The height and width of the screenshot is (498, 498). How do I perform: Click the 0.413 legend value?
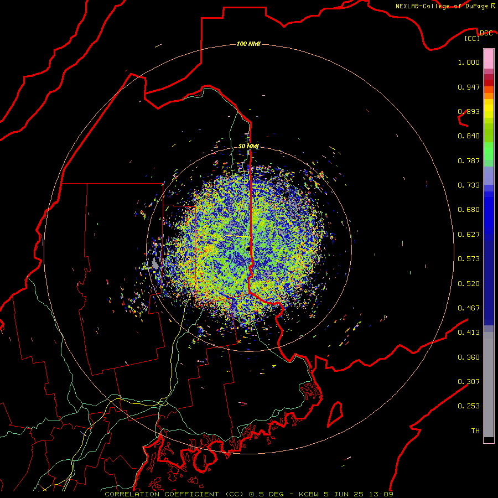[469, 333]
